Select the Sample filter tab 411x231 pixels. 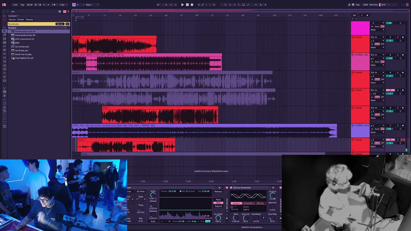coord(29,20)
